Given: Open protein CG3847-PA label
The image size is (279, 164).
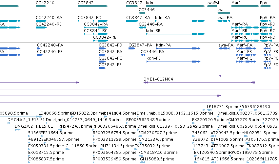Looking at the screenshot, I should [140, 45].
